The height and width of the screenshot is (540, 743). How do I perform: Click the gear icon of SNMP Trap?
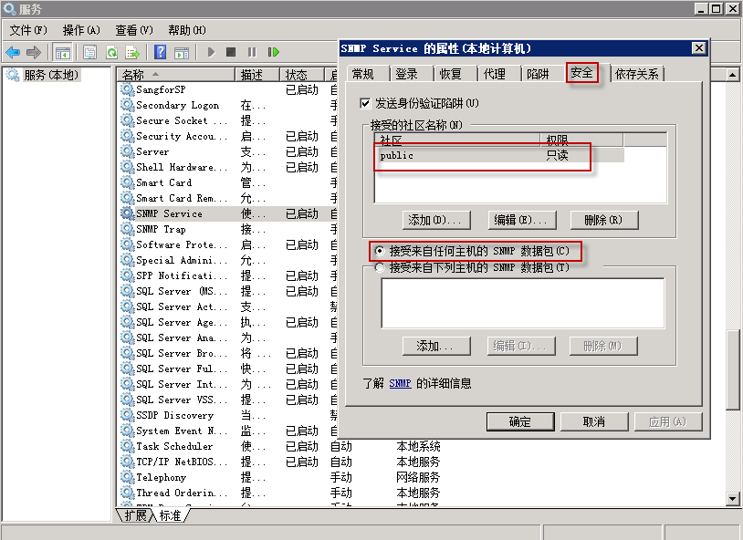click(x=127, y=229)
